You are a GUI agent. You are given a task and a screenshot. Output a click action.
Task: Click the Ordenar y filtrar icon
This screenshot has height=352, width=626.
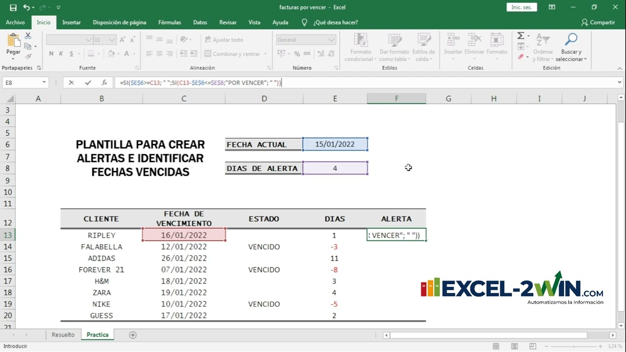(543, 40)
